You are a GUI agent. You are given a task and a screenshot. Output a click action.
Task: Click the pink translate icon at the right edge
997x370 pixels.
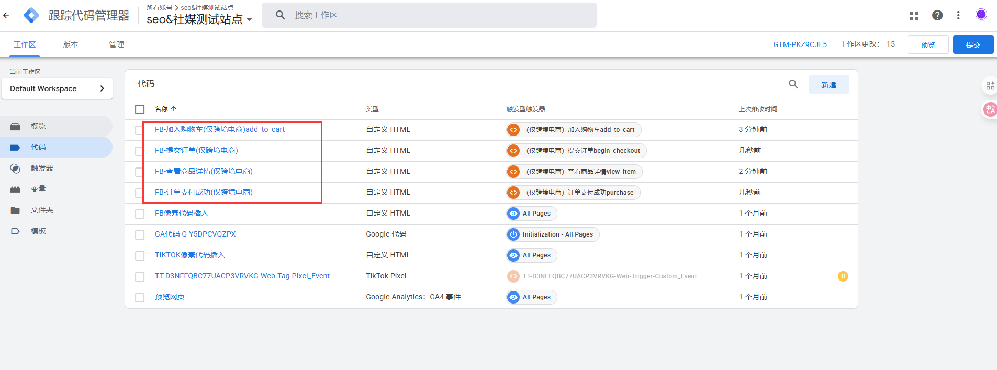tap(990, 109)
